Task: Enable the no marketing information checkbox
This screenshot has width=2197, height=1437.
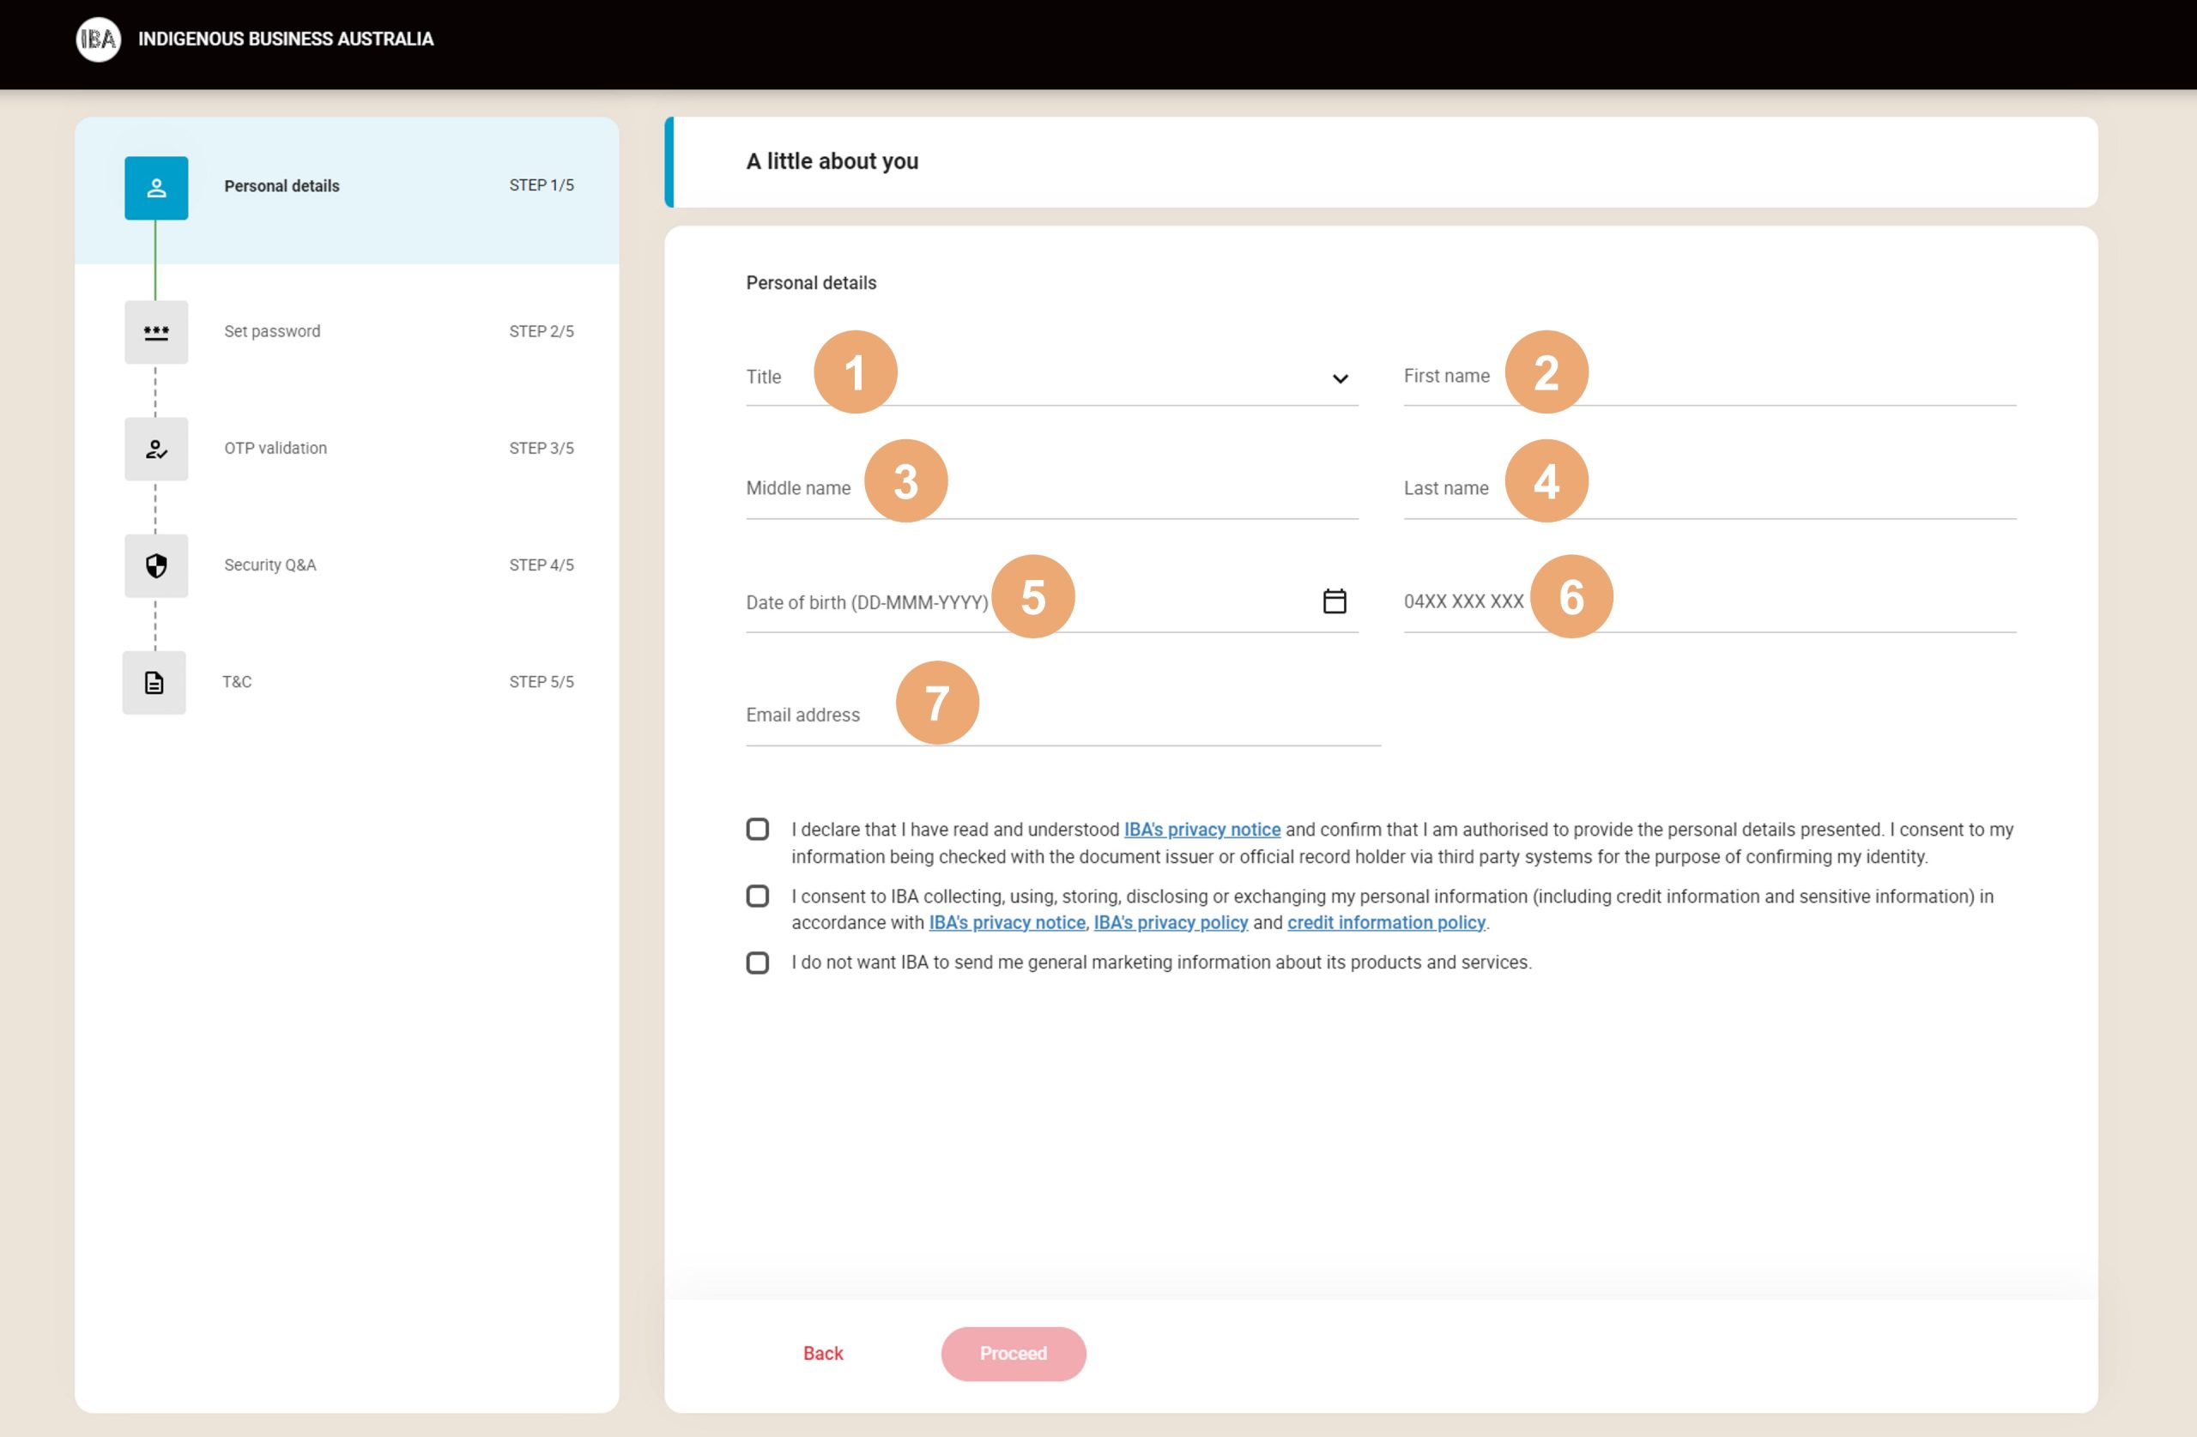Action: 757,963
